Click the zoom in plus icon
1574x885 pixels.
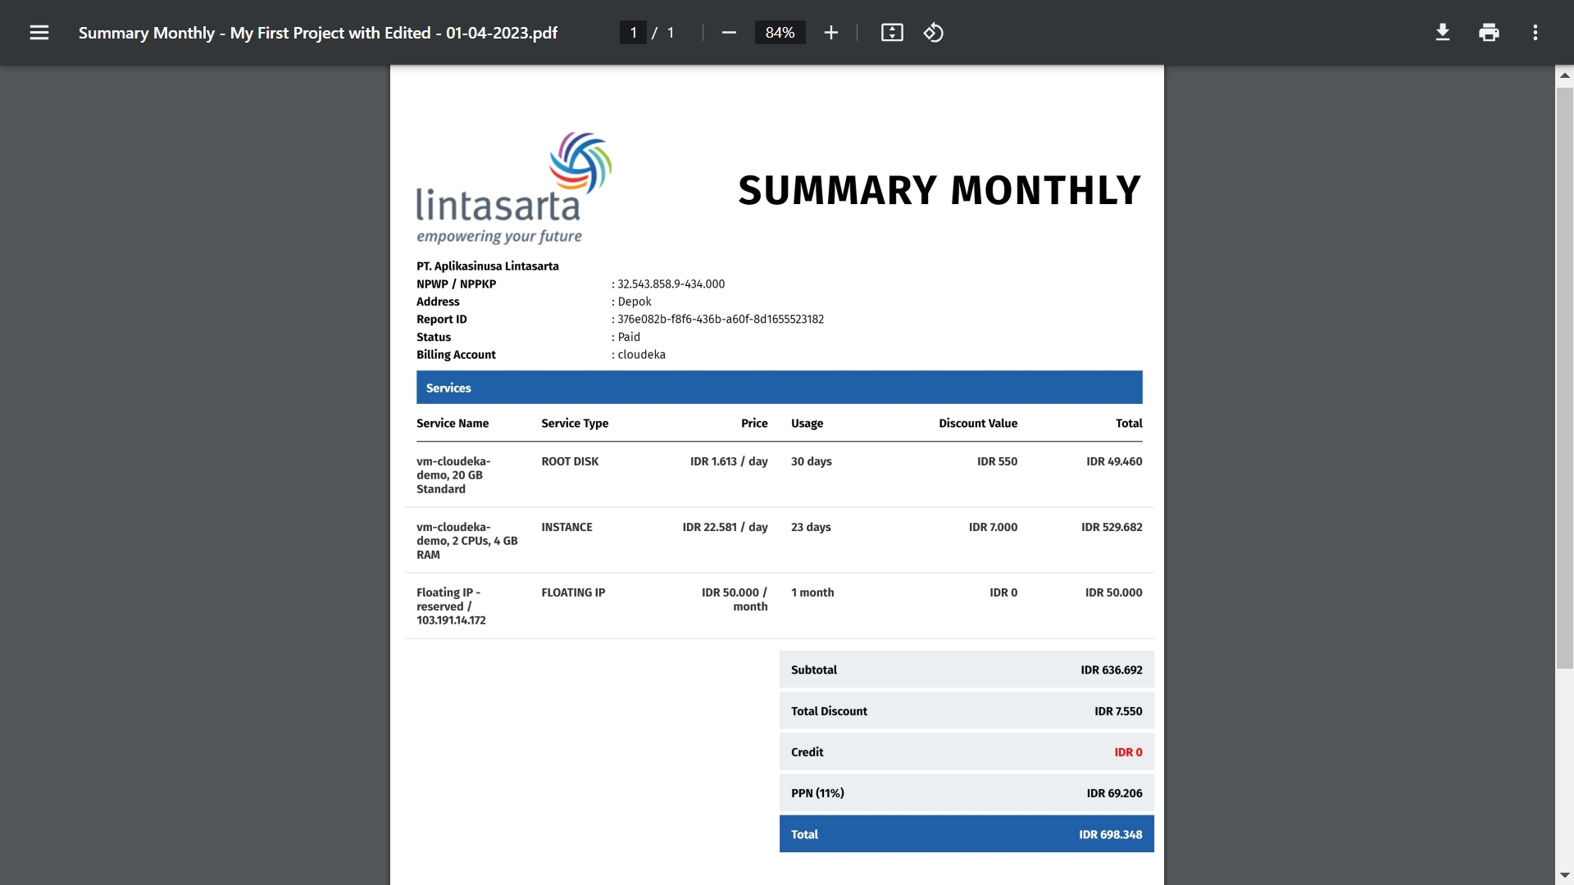(x=830, y=33)
